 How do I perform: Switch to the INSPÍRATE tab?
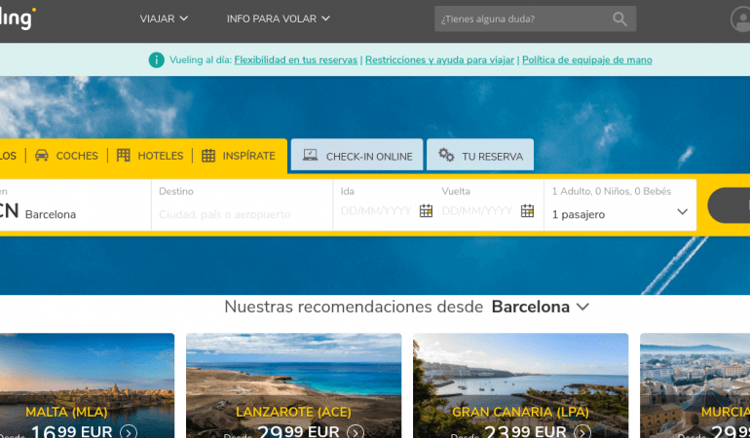tap(239, 156)
